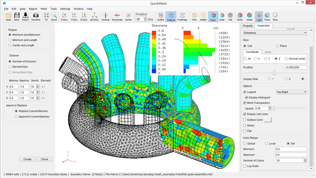Switch to YView orientation
The width and height of the screenshot is (316, 178).
point(74,17)
